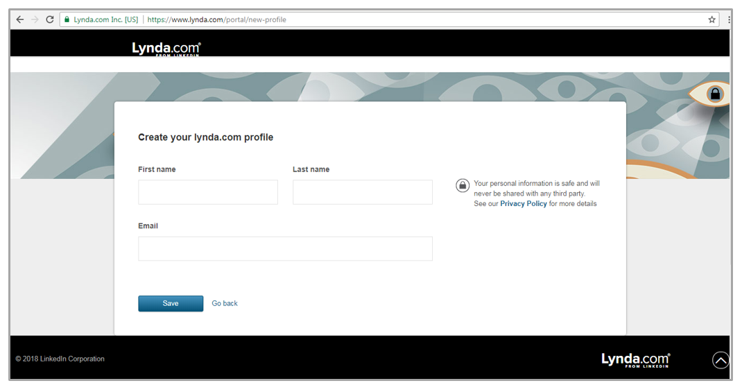This screenshot has width=742, height=390.
Task: Click the scroll-to-top chevron circle icon
Action: coord(721,360)
